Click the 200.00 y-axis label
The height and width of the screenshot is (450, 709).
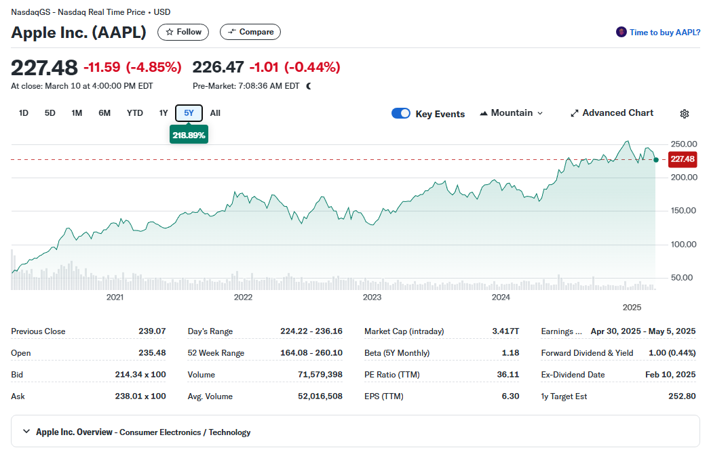(x=684, y=178)
